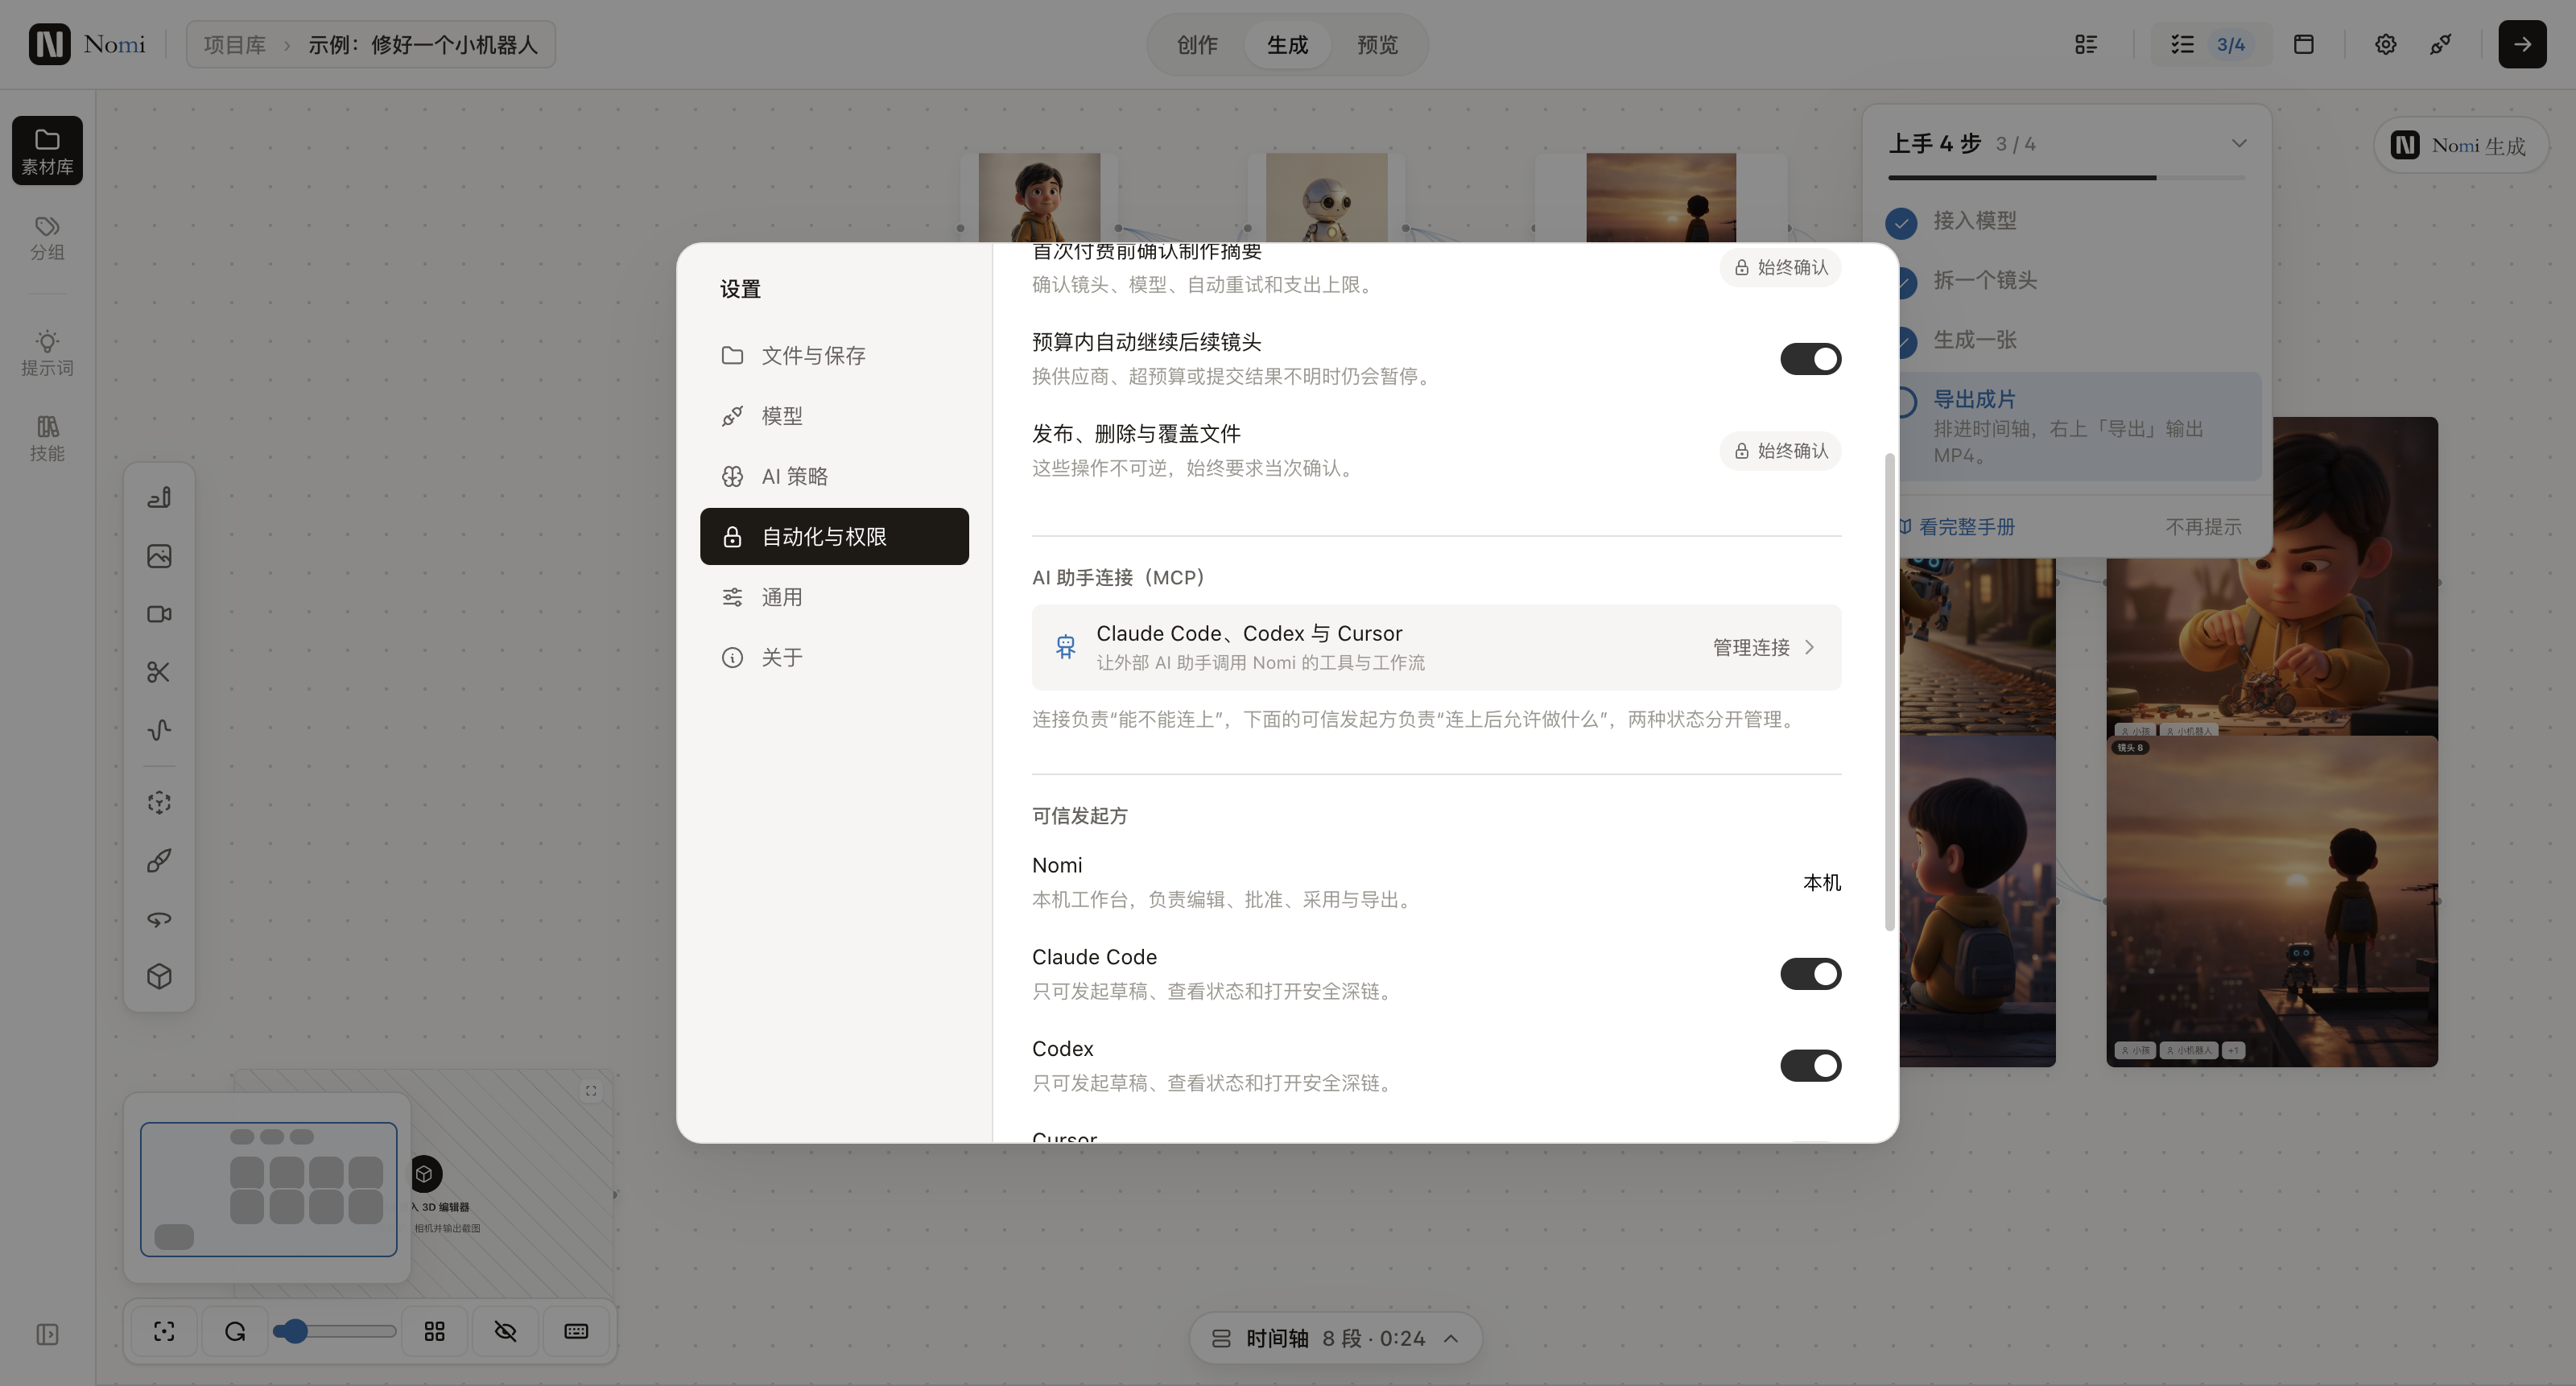
Task: Click the model connection plug icon in top bar
Action: pyautogui.click(x=2440, y=44)
